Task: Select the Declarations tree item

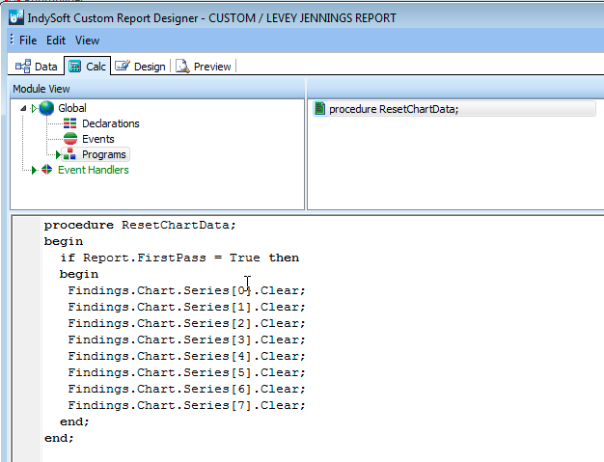Action: [111, 123]
